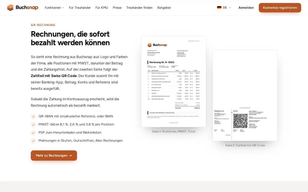Navigate to Ratgeber section
Image resolution: width=308 pixels, height=192 pixels.
164,8
